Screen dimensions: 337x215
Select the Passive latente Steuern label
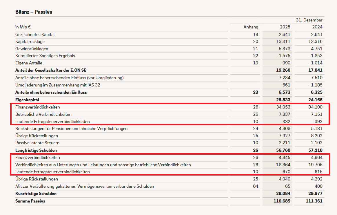point(37,143)
